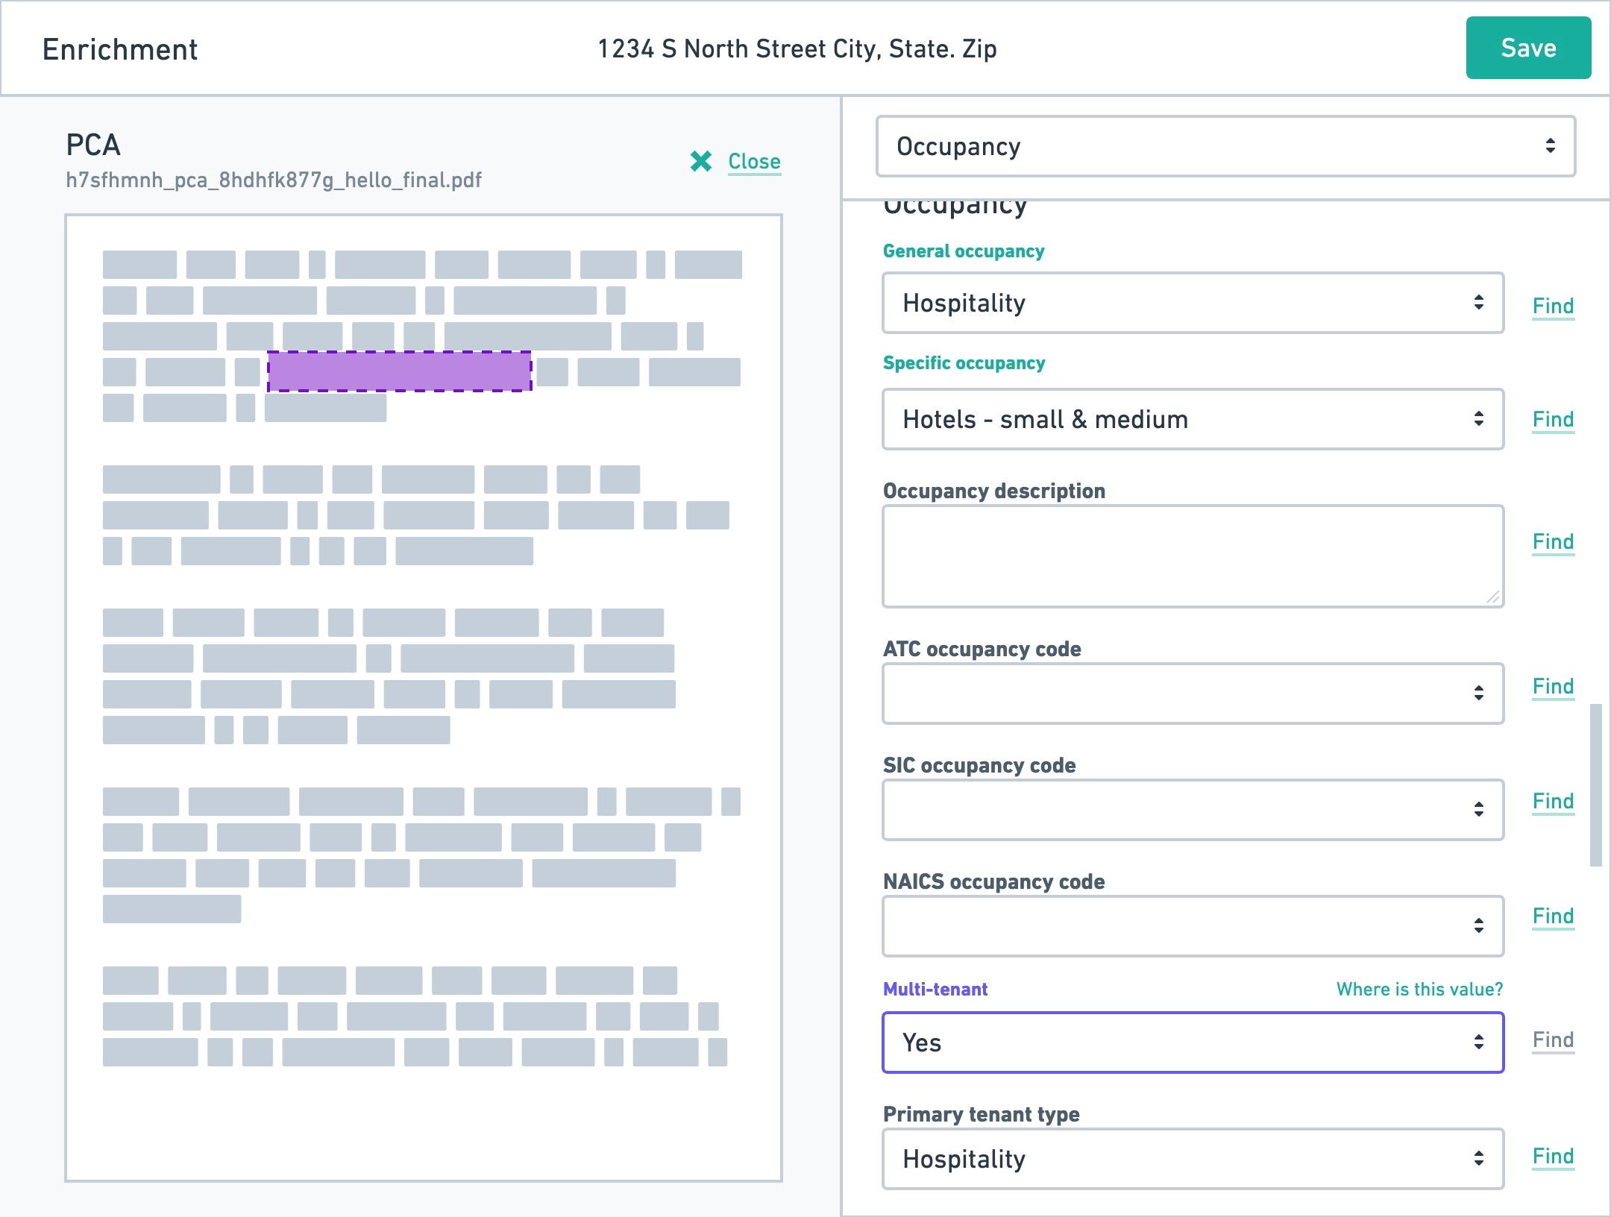Open General occupancy Hospitality dropdown
This screenshot has height=1217, width=1611.
1192,303
